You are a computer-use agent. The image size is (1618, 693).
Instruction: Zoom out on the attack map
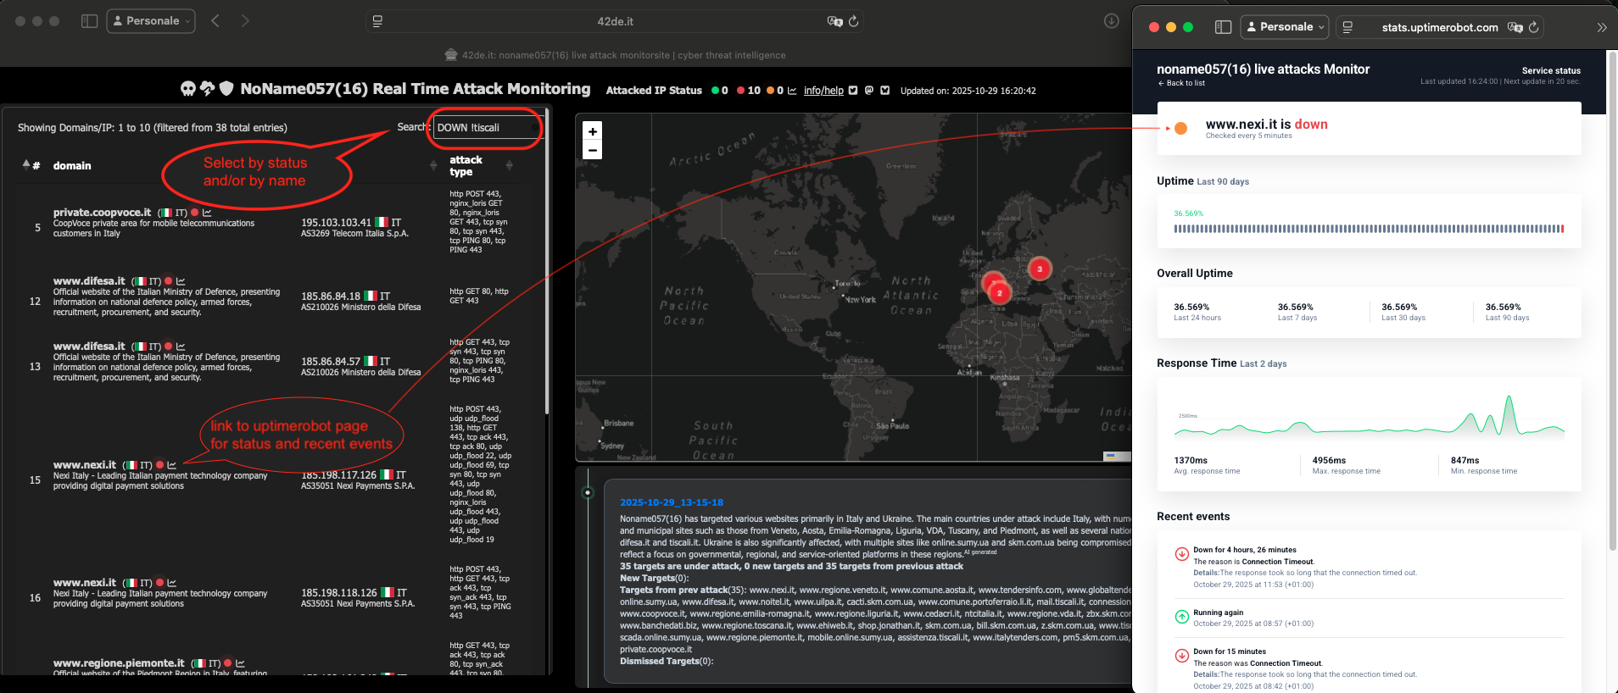[593, 151]
